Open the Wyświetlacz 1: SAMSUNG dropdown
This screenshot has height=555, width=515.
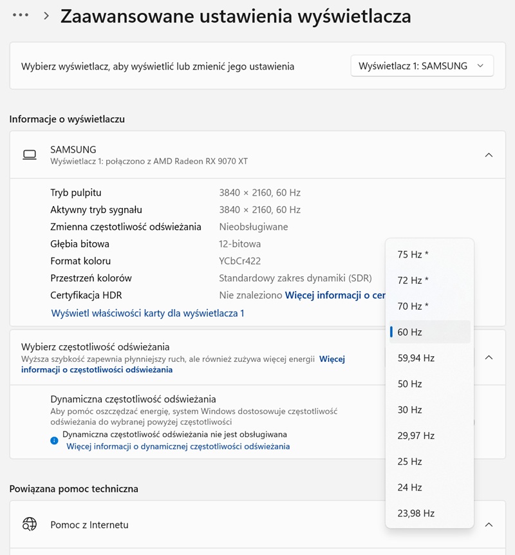(422, 66)
